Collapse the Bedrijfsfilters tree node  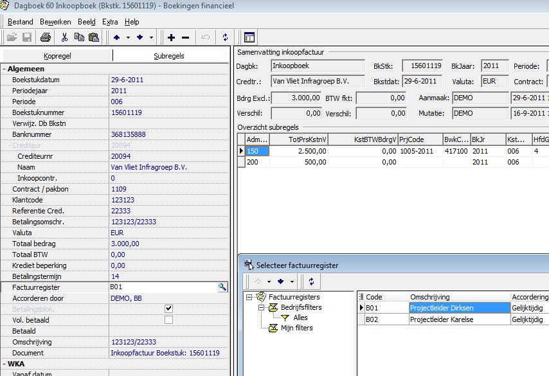pos(262,308)
